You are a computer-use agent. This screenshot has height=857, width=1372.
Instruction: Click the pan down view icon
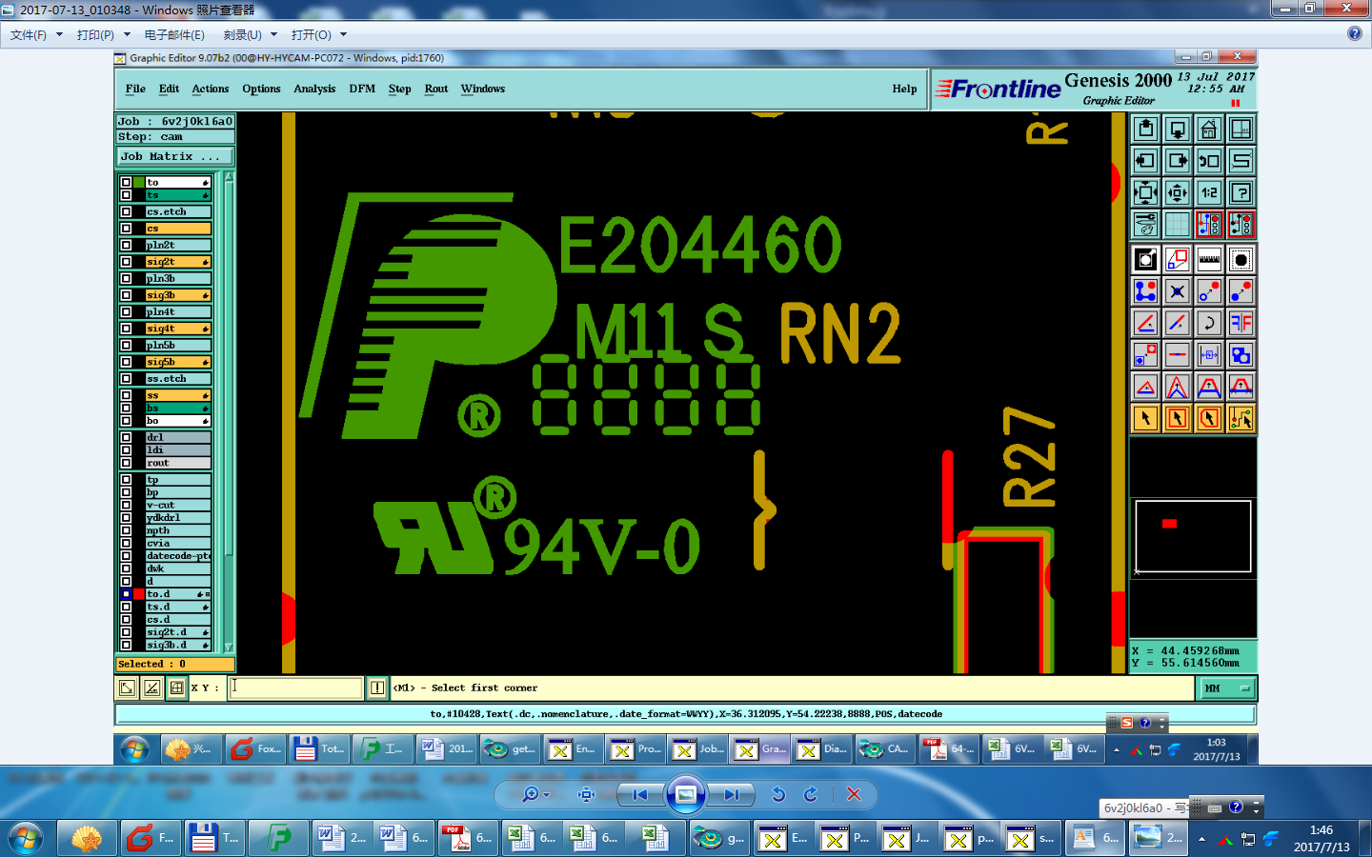click(1178, 129)
